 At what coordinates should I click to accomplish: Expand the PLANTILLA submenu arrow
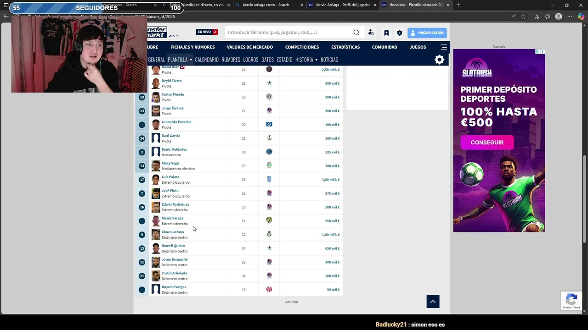191,60
